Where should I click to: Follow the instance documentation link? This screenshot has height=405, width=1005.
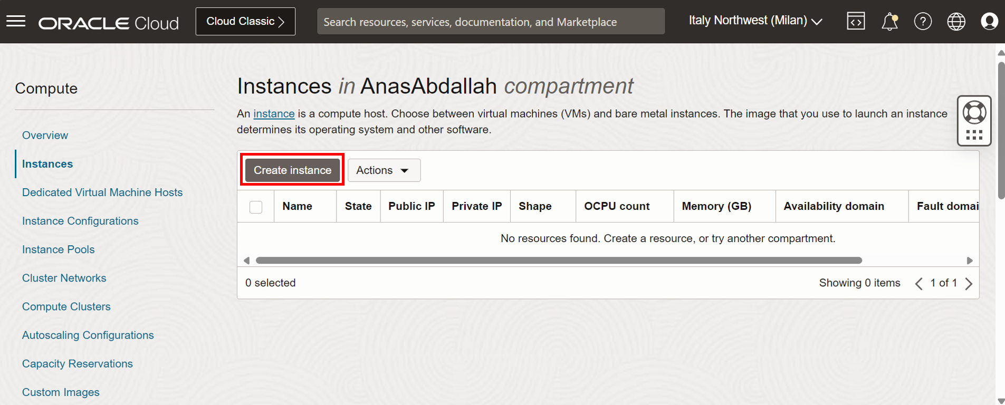tap(274, 114)
